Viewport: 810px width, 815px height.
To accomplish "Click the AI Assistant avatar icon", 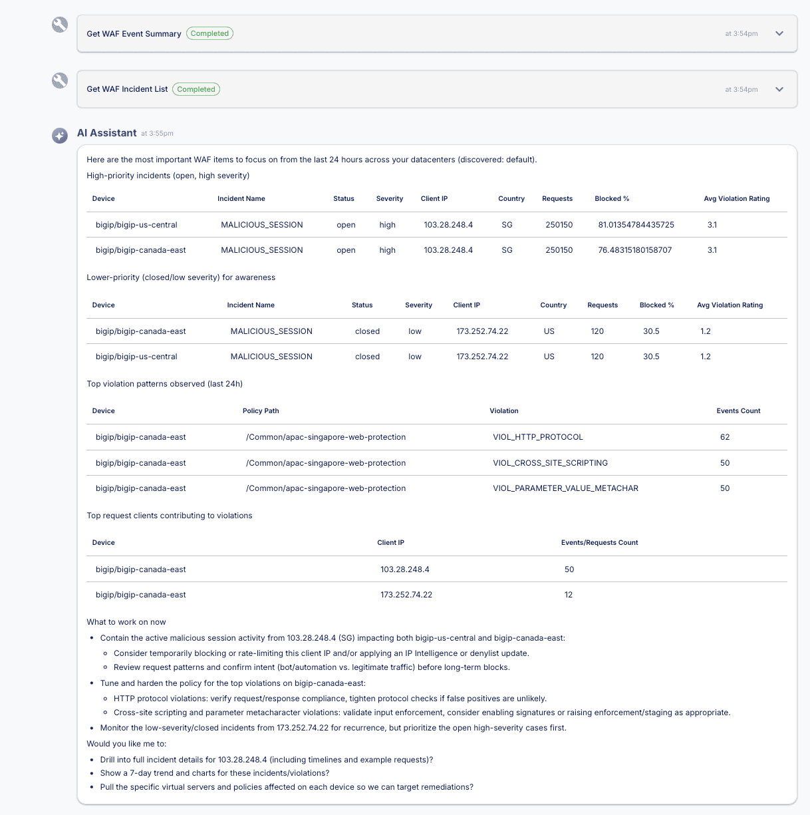I will pos(60,135).
